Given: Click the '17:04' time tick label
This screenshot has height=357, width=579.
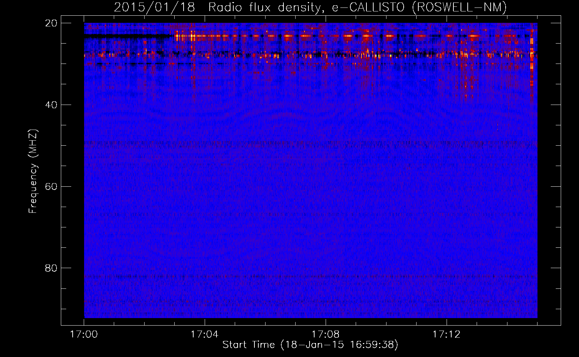Looking at the screenshot, I should (x=205, y=334).
